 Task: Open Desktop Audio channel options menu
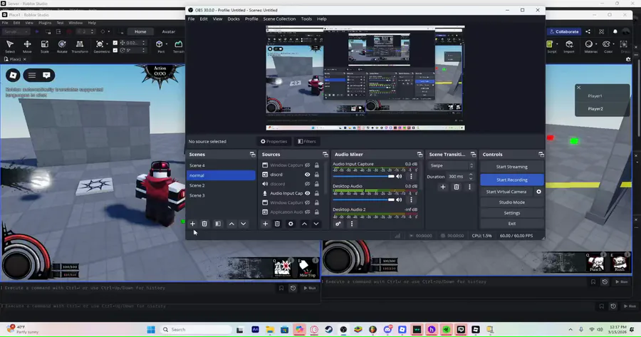click(x=411, y=199)
